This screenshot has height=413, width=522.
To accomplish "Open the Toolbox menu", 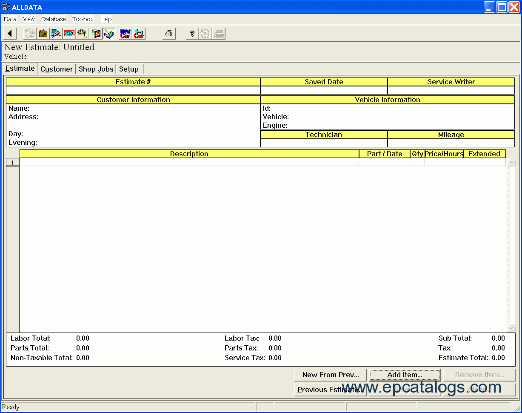I will tap(83, 19).
